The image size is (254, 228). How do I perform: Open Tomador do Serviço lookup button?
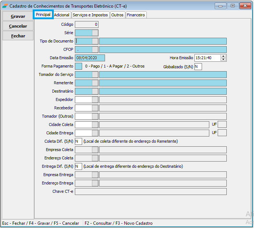pos(95,74)
